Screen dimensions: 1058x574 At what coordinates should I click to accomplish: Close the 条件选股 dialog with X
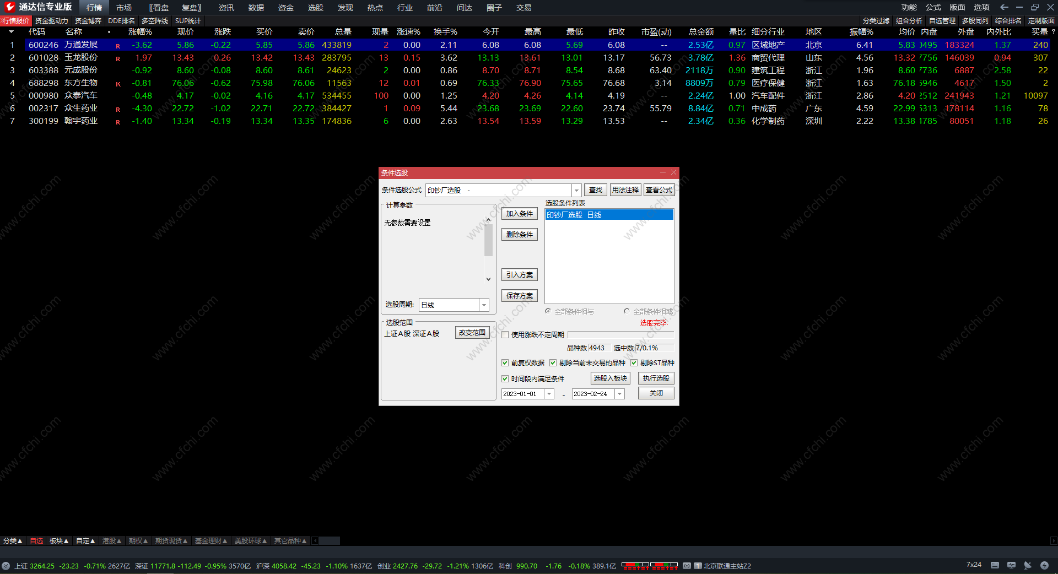pos(673,172)
